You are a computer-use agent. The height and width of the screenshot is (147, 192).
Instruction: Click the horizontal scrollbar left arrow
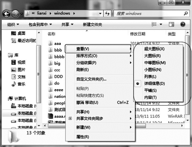pyautogui.click(x=45, y=126)
